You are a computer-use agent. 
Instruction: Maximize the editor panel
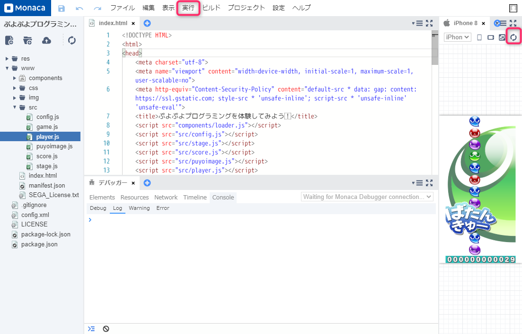pos(429,23)
